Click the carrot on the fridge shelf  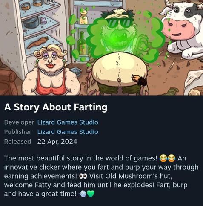(x=38, y=42)
